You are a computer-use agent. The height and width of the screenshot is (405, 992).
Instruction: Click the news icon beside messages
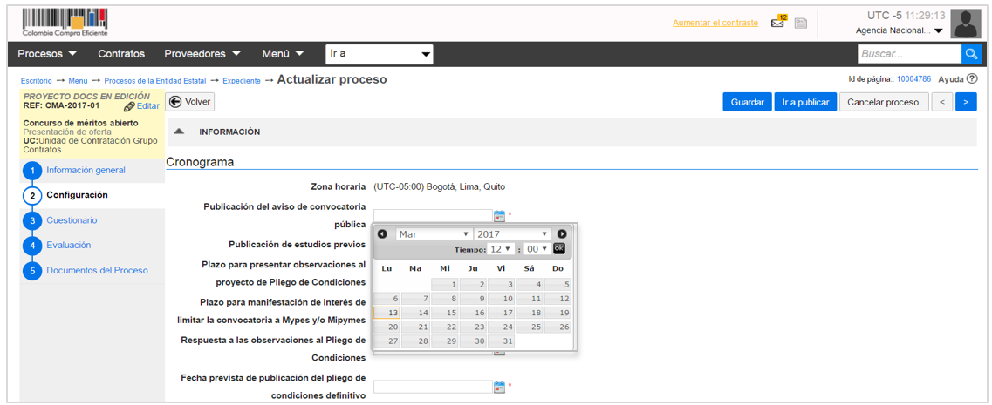pyautogui.click(x=801, y=24)
